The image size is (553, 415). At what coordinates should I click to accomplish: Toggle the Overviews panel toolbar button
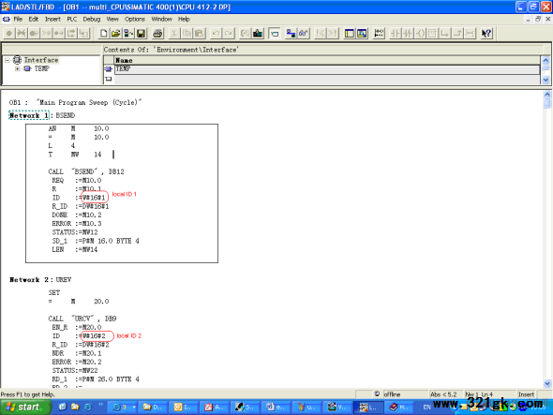coord(350,34)
